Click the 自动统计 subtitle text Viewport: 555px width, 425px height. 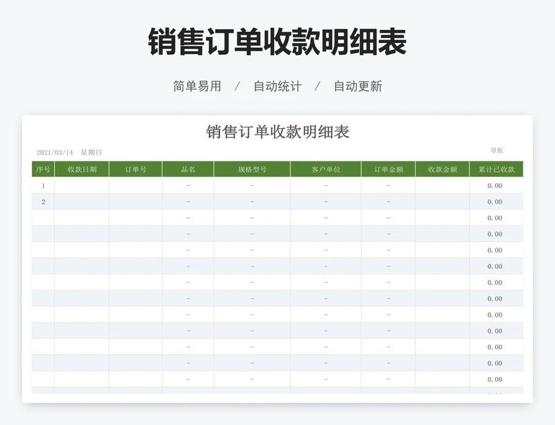click(277, 87)
